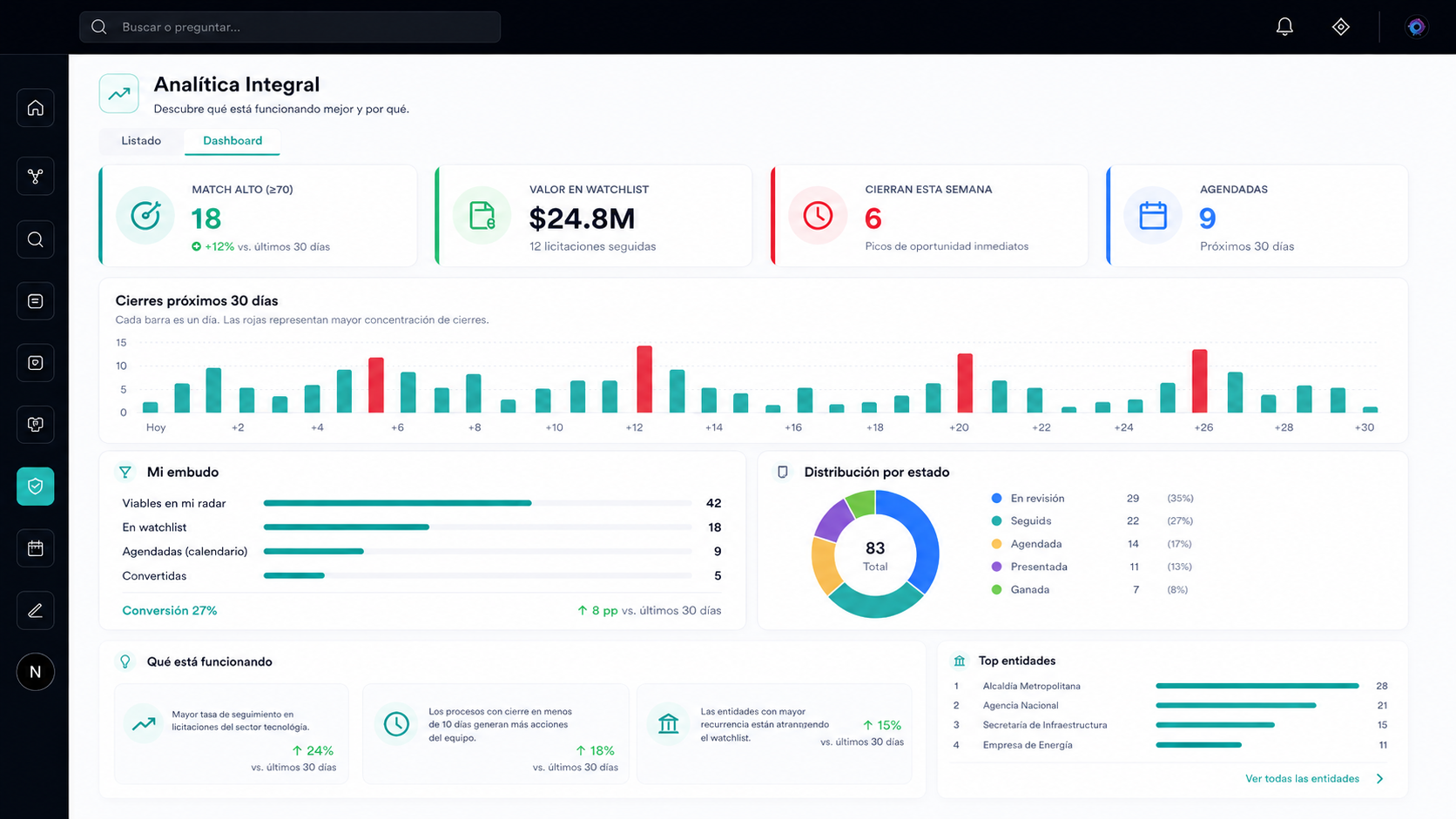Click the chevron after Ver todas las entidades

[x=1380, y=779]
